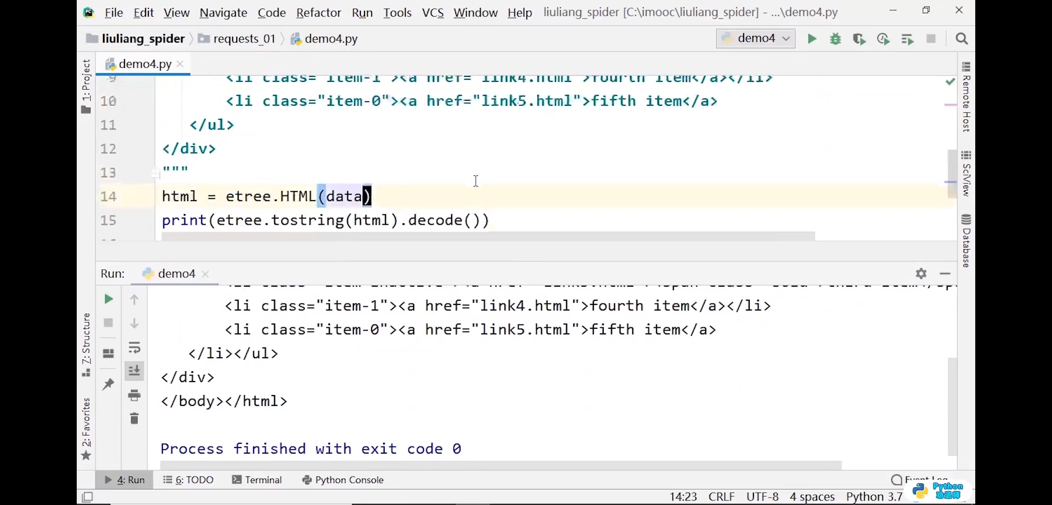Switch to the Terminal tool tab
Viewport: 1052px width, 505px height.
pos(257,480)
